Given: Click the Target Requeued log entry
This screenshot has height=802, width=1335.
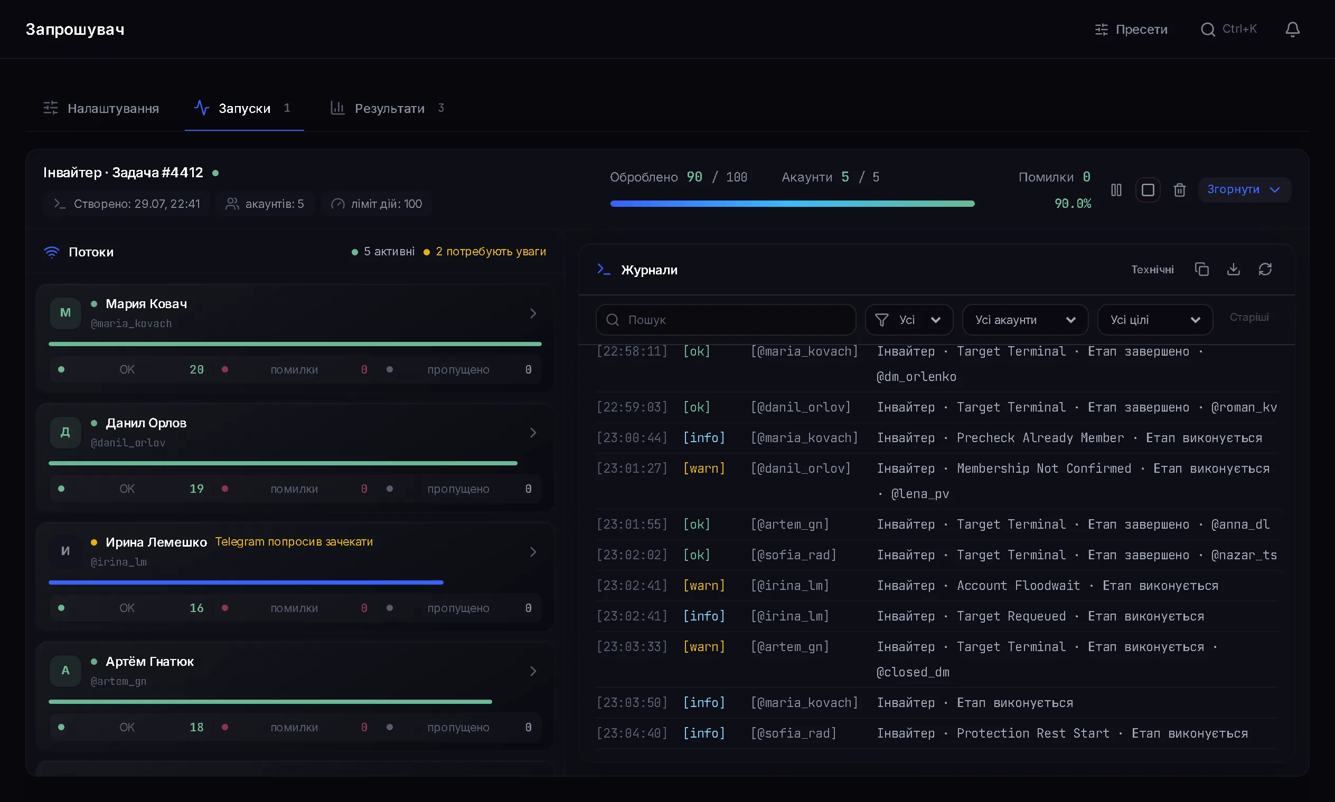Looking at the screenshot, I should pos(937,617).
